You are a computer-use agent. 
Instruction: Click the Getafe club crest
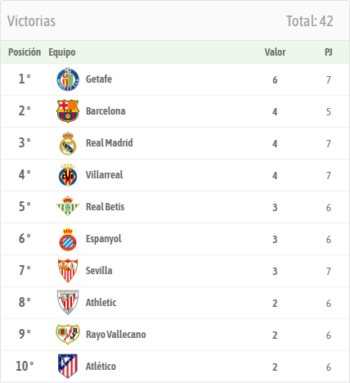coord(68,79)
